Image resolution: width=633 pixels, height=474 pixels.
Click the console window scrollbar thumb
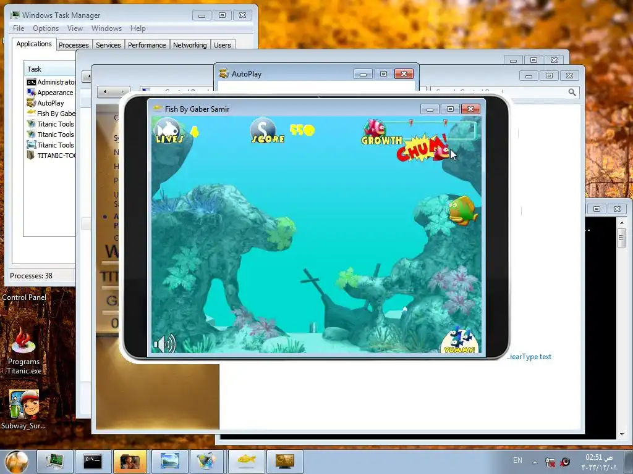pyautogui.click(x=622, y=239)
